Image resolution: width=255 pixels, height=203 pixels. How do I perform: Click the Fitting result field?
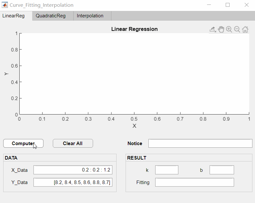click(x=194, y=182)
